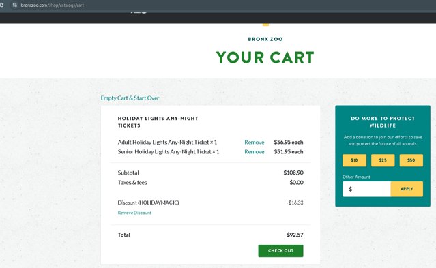This screenshot has width=436, height=268.
Task: Focus the Other Amount donation field
Action: click(x=366, y=189)
